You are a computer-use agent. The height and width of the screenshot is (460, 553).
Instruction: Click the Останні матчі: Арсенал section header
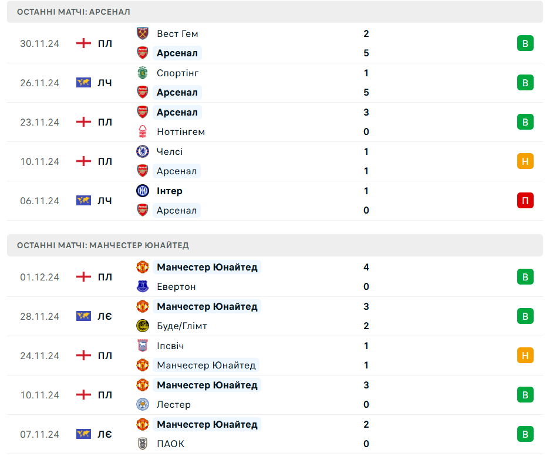tap(73, 12)
